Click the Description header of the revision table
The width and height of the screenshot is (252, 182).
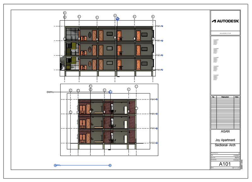point(225,97)
